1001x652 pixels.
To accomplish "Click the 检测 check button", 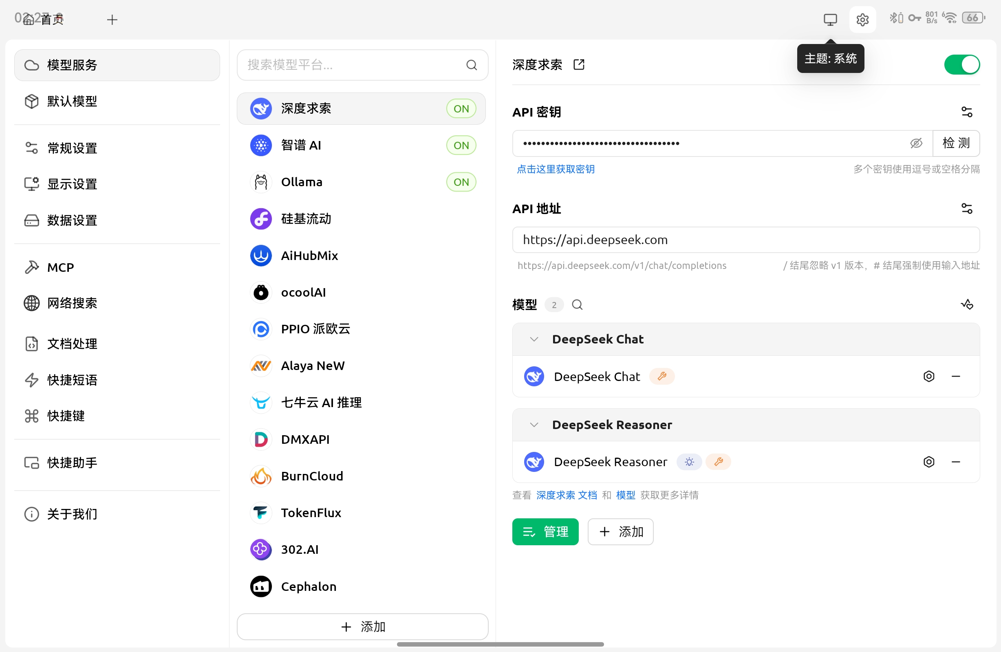I will [x=956, y=143].
